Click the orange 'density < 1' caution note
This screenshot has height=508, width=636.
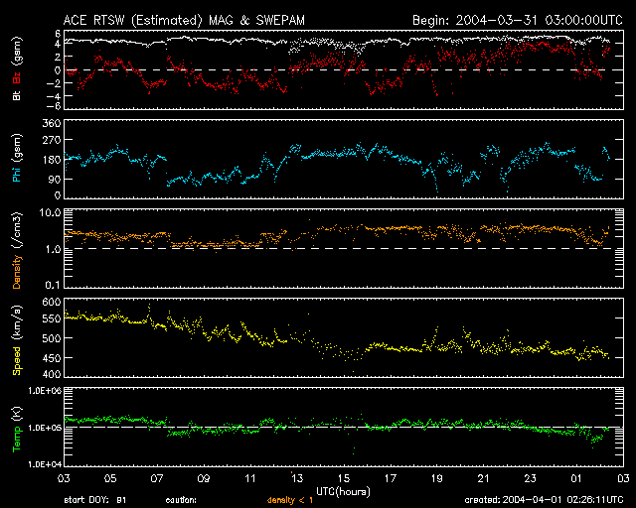(x=290, y=500)
